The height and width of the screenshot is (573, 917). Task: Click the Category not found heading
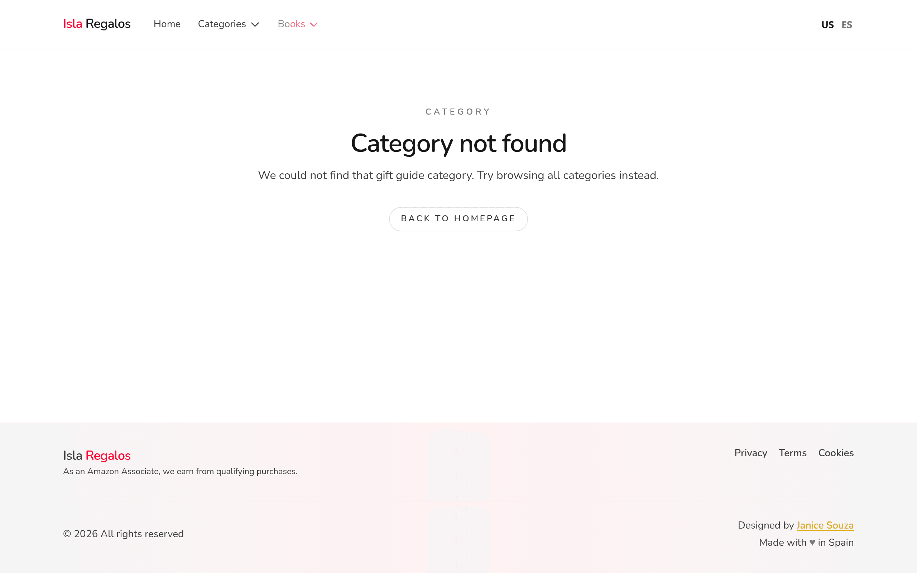(x=458, y=144)
